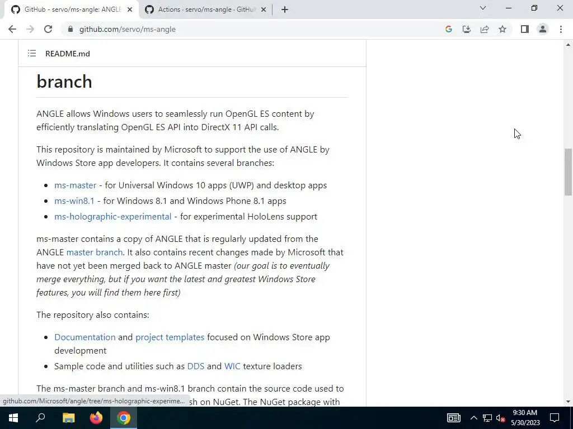
Task: Open Chrome three-dot menu
Action: click(561, 29)
